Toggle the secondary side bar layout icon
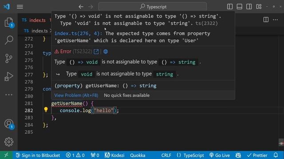284x159 pixels. coord(249,7)
